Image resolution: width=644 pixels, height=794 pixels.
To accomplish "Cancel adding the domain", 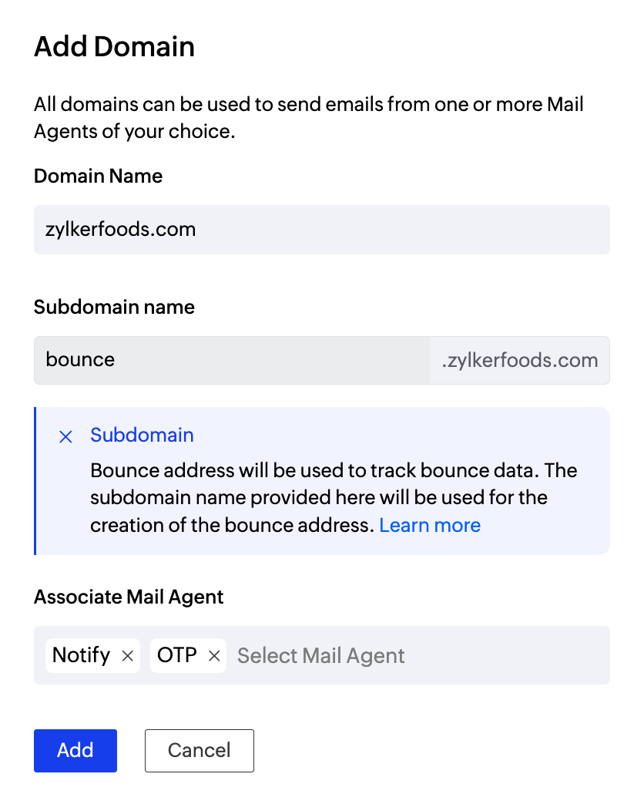I will tap(199, 751).
